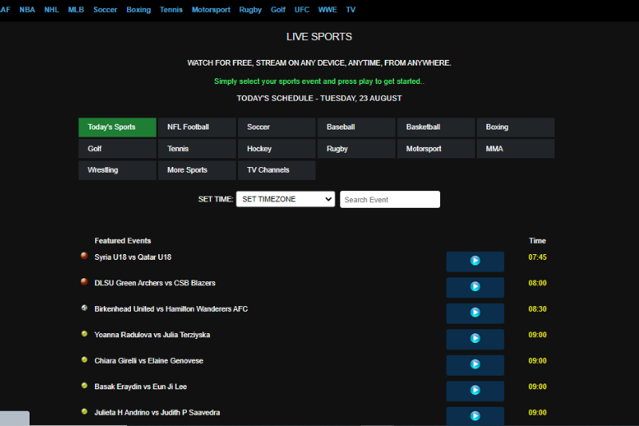Open the More Sports category
639x426 pixels.
coord(196,170)
